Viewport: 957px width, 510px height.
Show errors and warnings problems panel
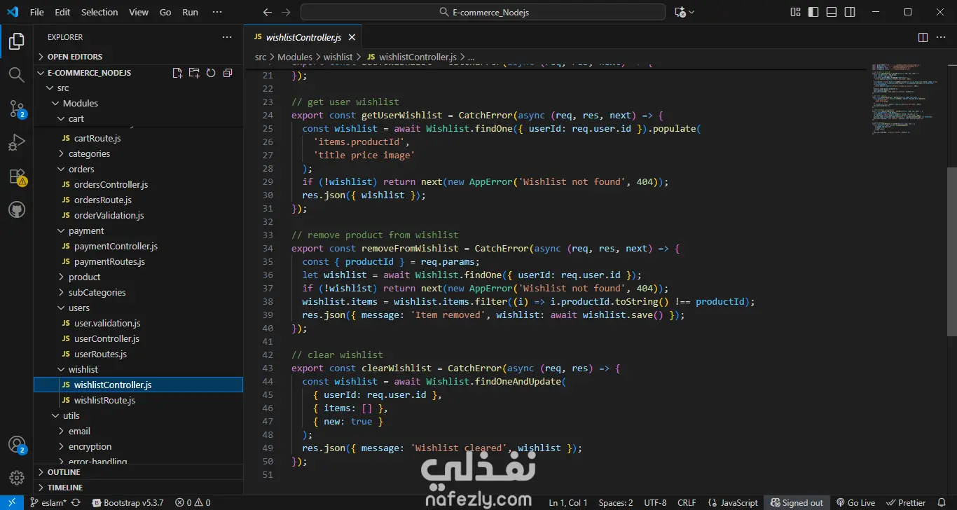coord(193,502)
